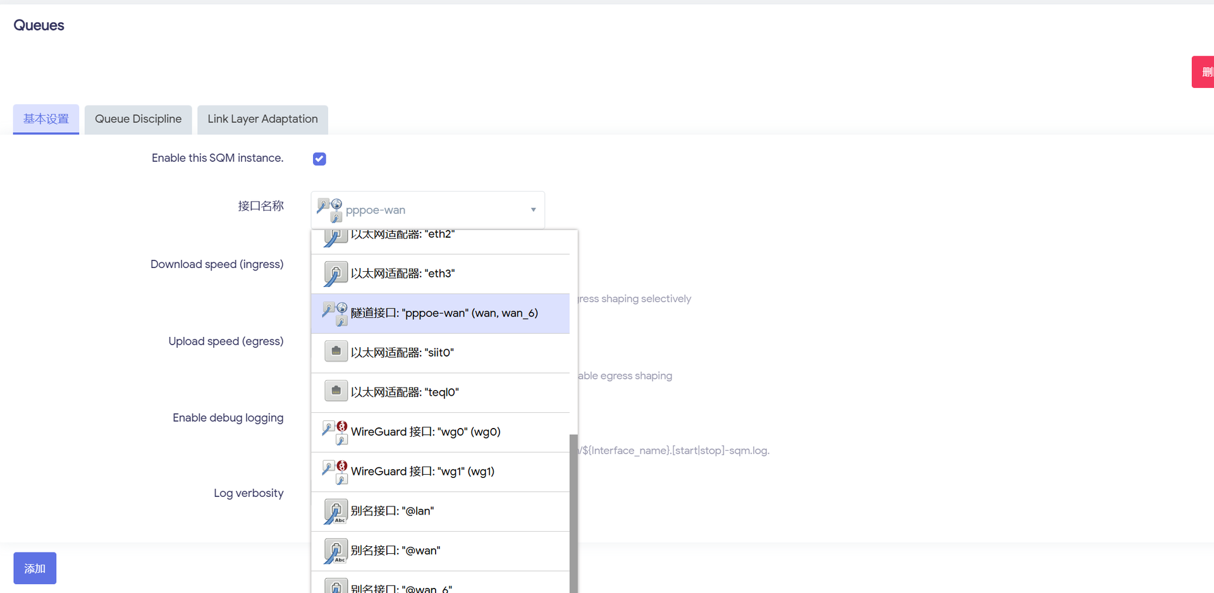This screenshot has height=593, width=1214.
Task: Click the teql0 adapter icon
Action: pos(336,391)
